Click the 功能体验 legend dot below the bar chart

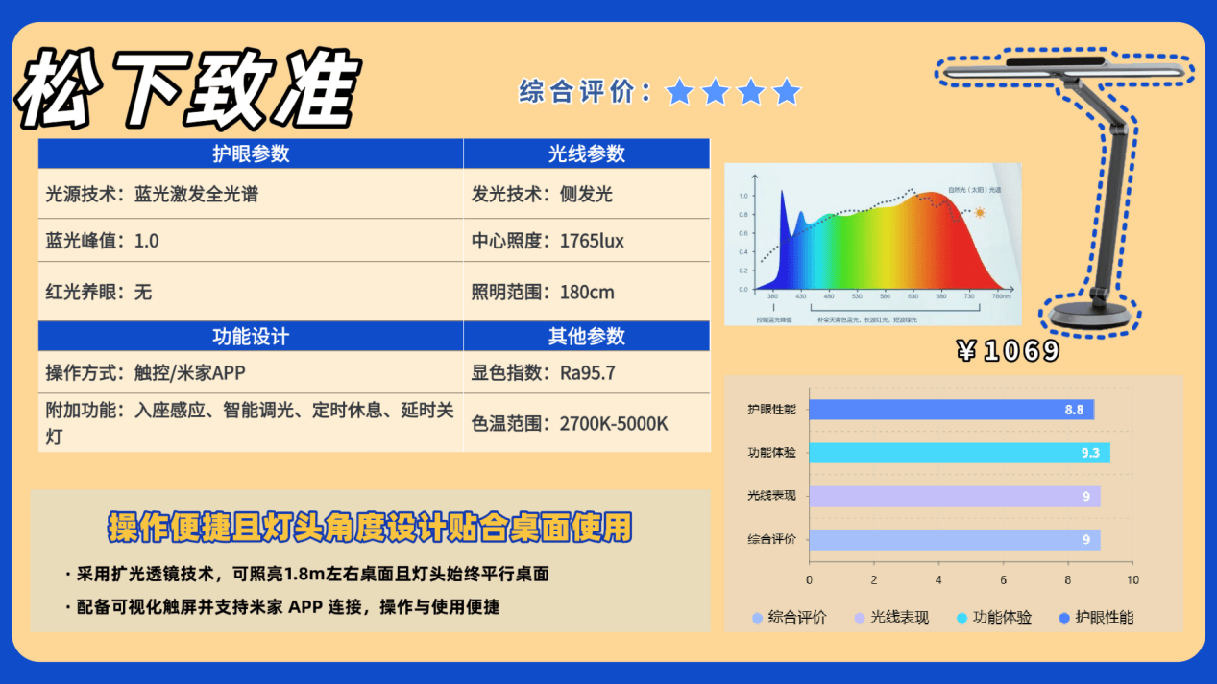tap(961, 618)
